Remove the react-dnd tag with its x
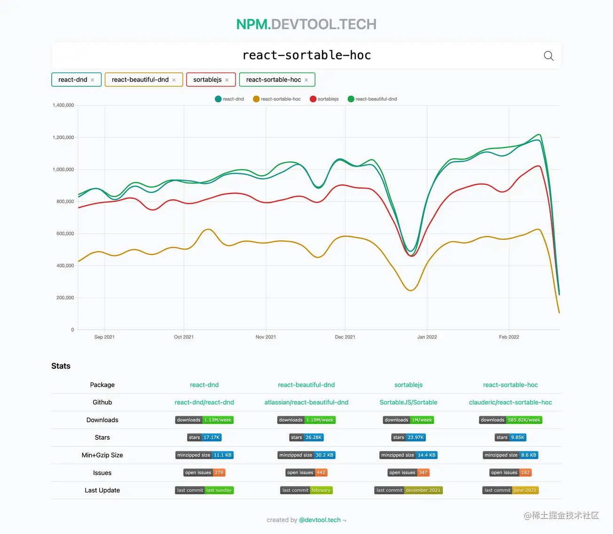 point(93,80)
